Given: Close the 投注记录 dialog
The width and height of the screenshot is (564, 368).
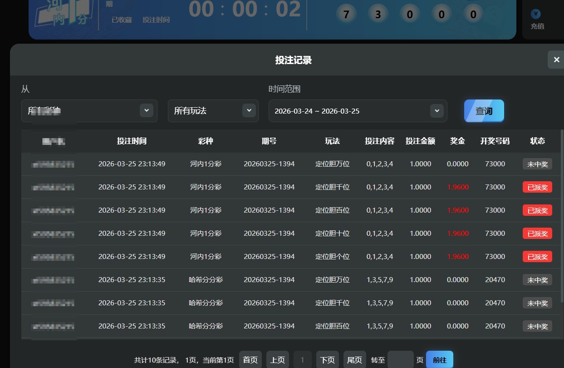Looking at the screenshot, I should pos(556,60).
